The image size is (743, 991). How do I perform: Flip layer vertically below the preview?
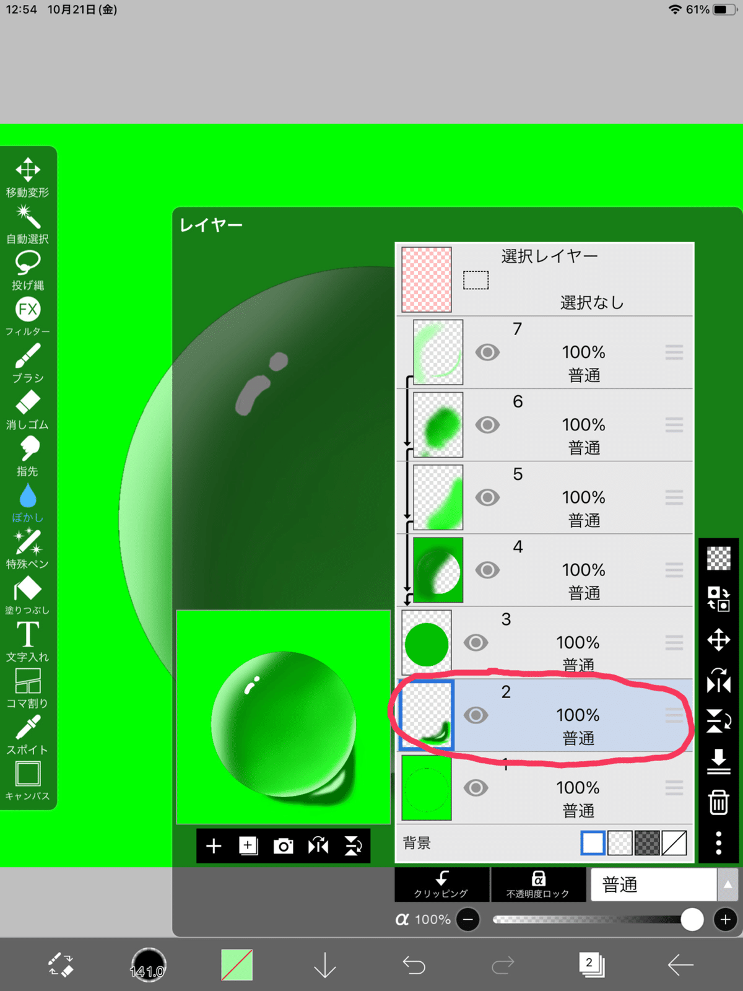(x=354, y=846)
